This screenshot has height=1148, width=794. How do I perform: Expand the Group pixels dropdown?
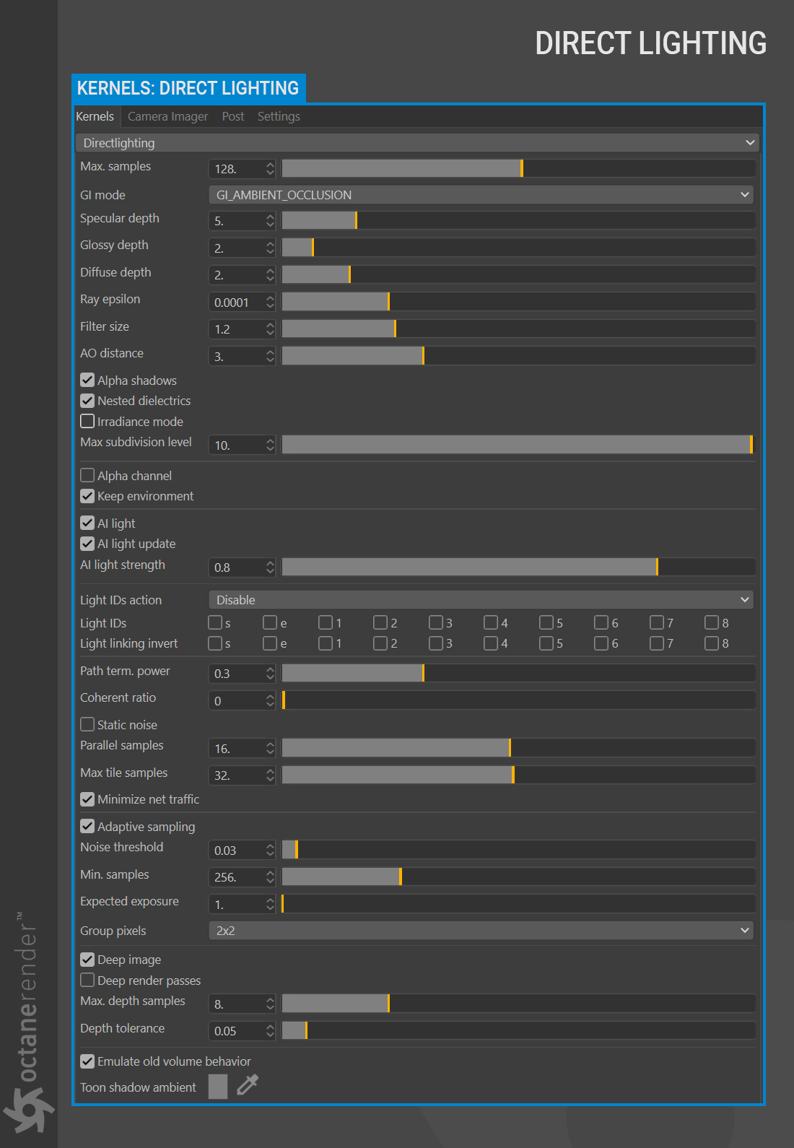[x=481, y=931]
